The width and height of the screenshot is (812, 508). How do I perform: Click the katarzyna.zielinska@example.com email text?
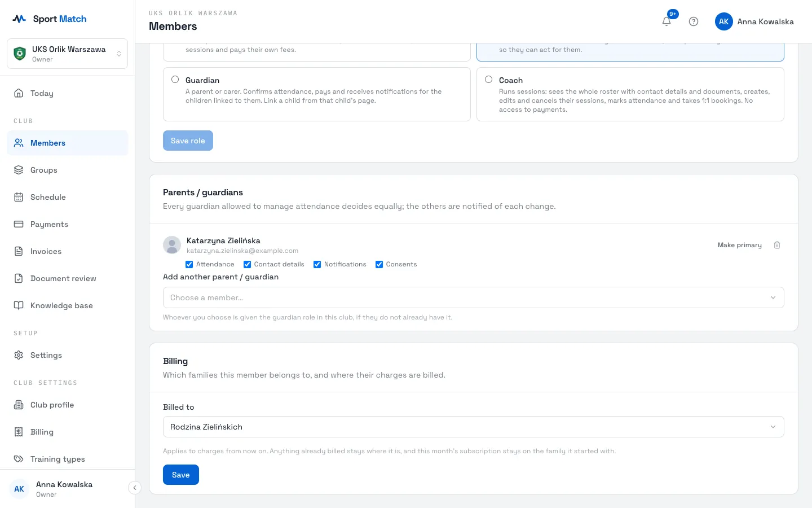[242, 251]
